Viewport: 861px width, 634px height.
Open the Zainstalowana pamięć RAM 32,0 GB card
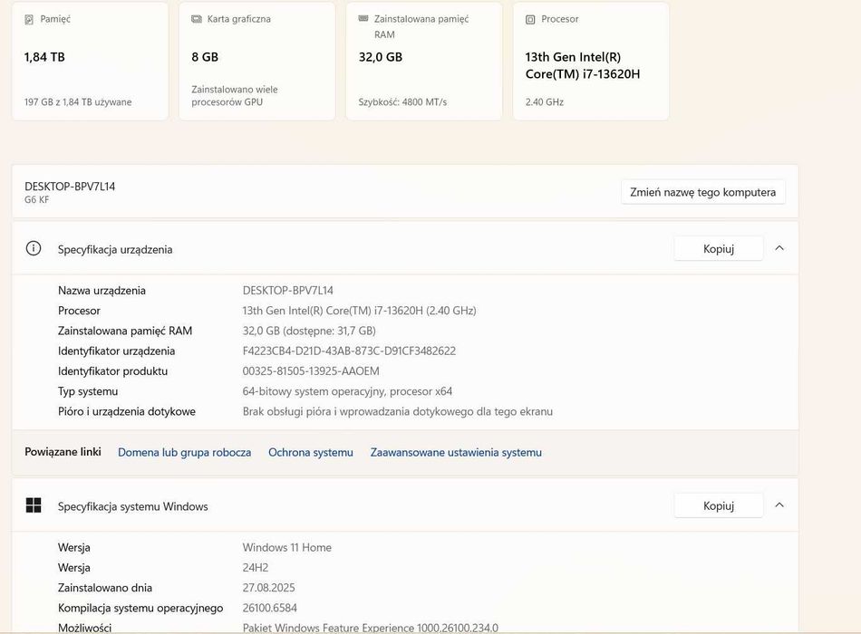424,61
